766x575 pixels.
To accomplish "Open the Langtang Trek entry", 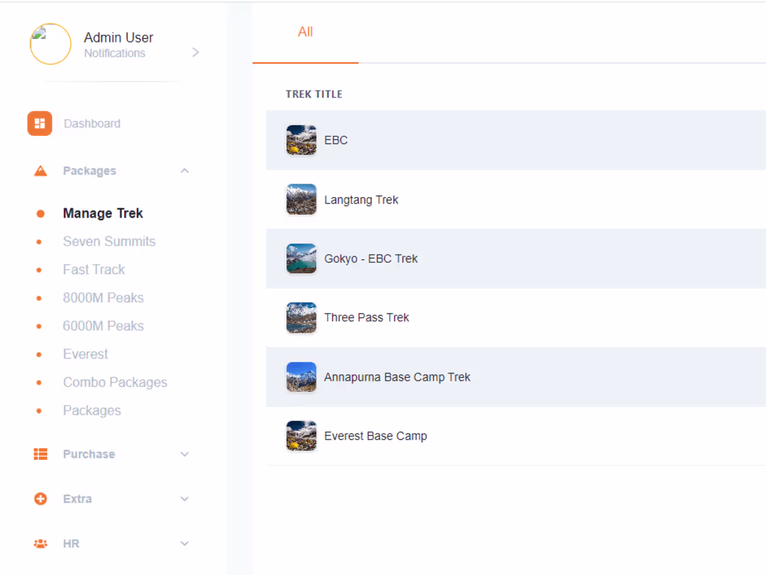I will point(361,200).
